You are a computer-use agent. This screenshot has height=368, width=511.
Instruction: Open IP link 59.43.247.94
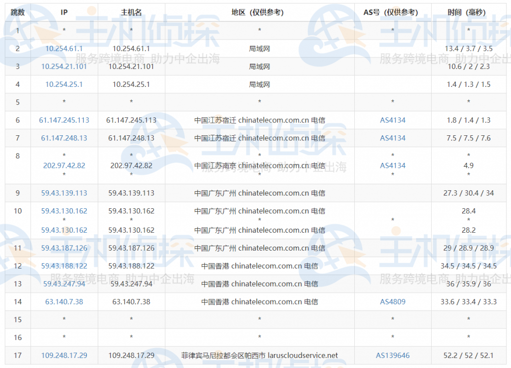(x=64, y=284)
